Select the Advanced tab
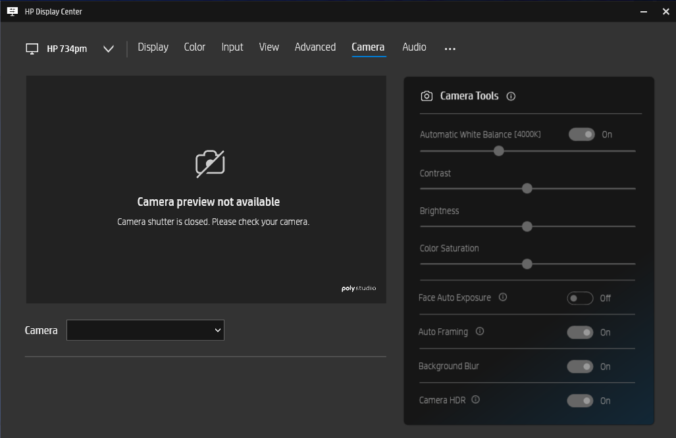The image size is (676, 438). (315, 47)
